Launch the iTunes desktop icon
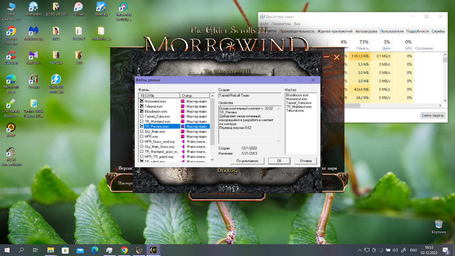455x256 pixels. 78,7
